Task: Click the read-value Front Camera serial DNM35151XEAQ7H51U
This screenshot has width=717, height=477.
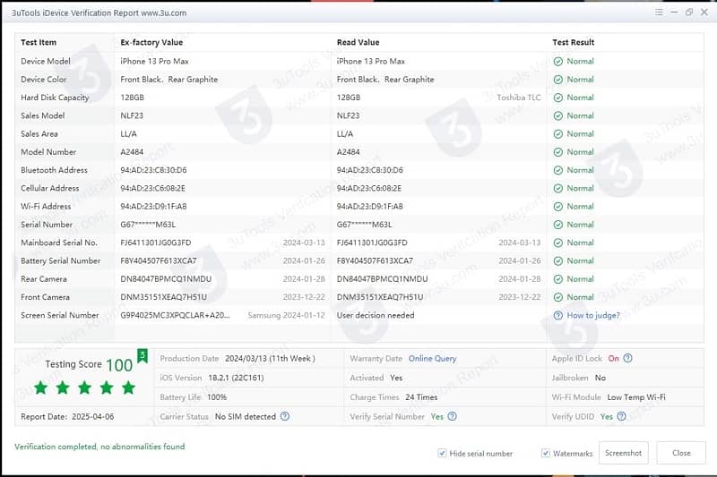Action: [x=380, y=297]
